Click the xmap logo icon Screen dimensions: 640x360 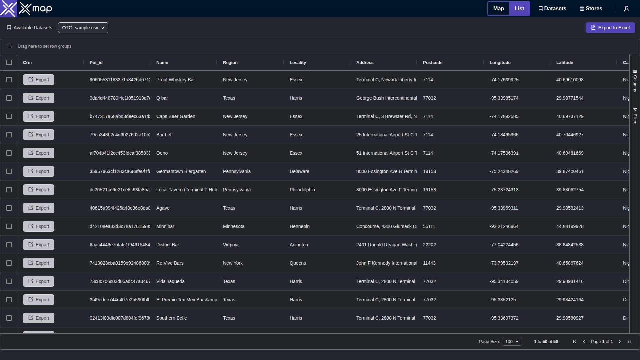[8, 9]
